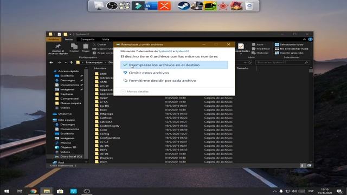Launch OBS Studio from the dock
Image resolution: width=347 pixels, height=195 pixels.
(112, 6)
